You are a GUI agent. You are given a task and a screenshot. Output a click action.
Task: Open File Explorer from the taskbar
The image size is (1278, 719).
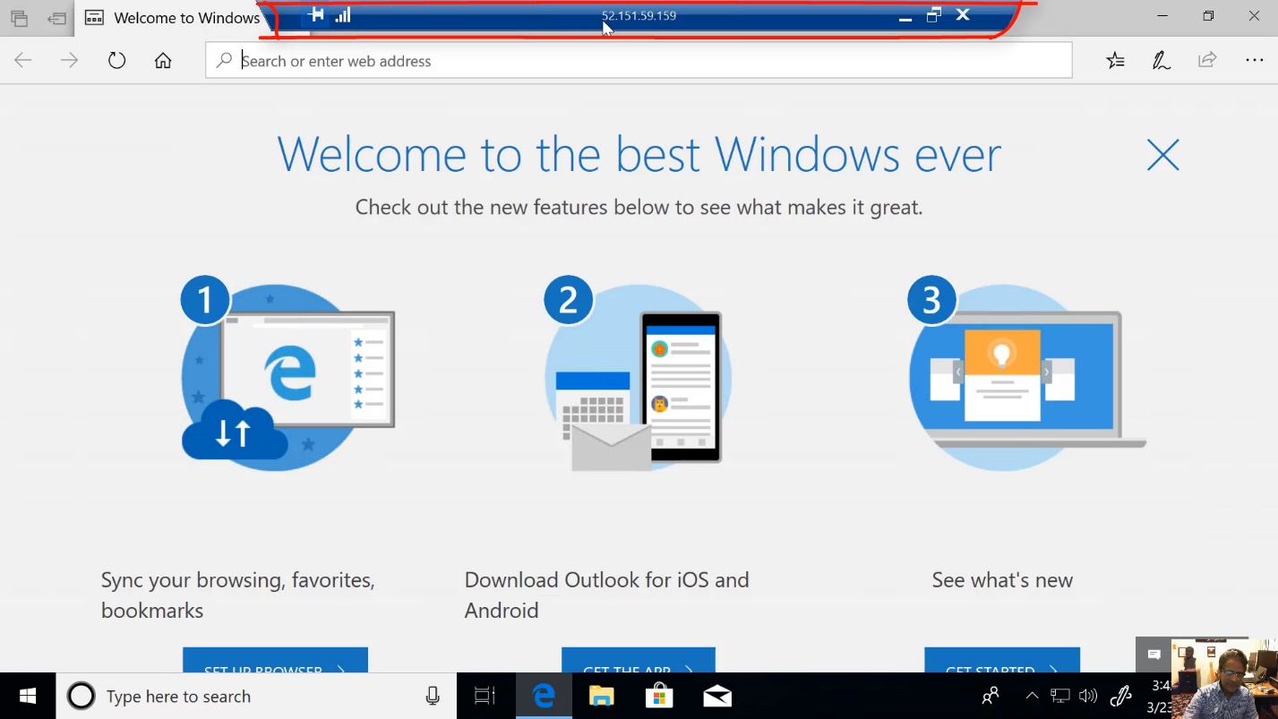(x=601, y=697)
